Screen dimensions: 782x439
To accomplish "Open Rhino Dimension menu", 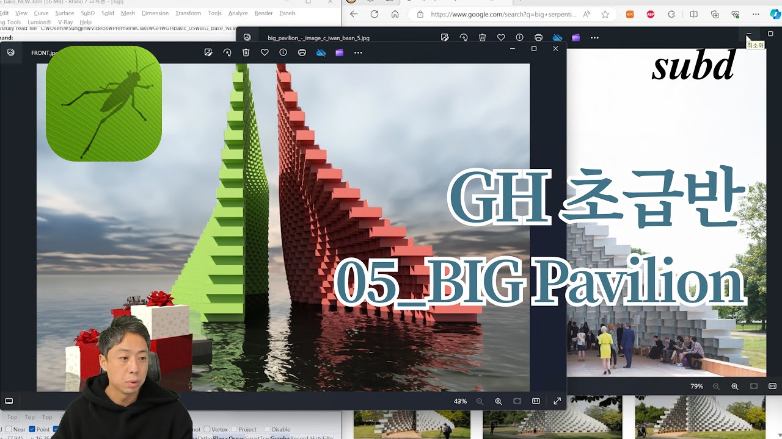I will pyautogui.click(x=155, y=13).
